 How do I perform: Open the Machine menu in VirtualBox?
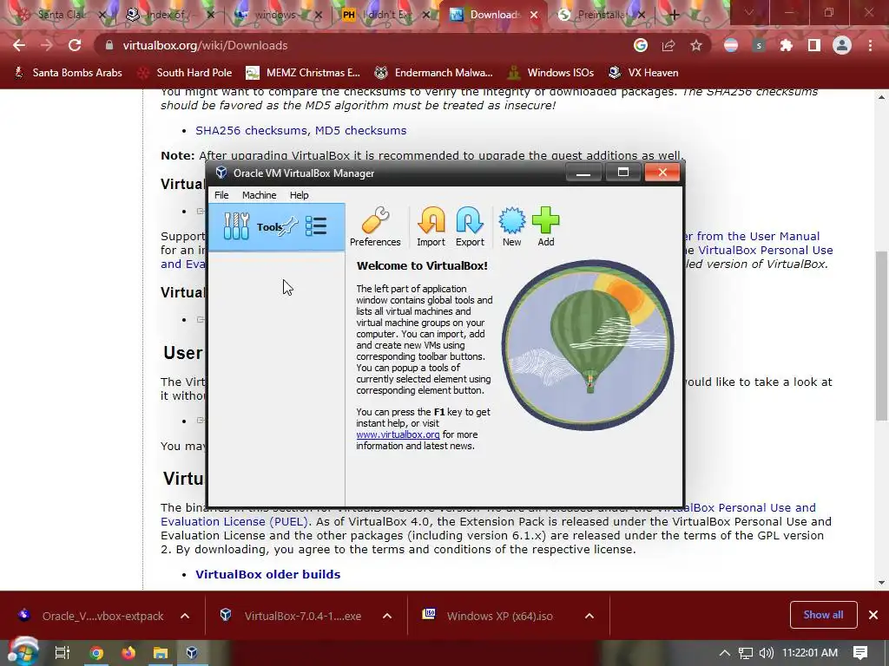(x=259, y=195)
